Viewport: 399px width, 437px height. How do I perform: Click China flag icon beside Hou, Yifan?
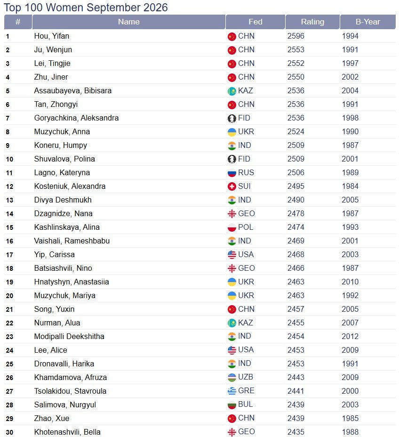231,37
